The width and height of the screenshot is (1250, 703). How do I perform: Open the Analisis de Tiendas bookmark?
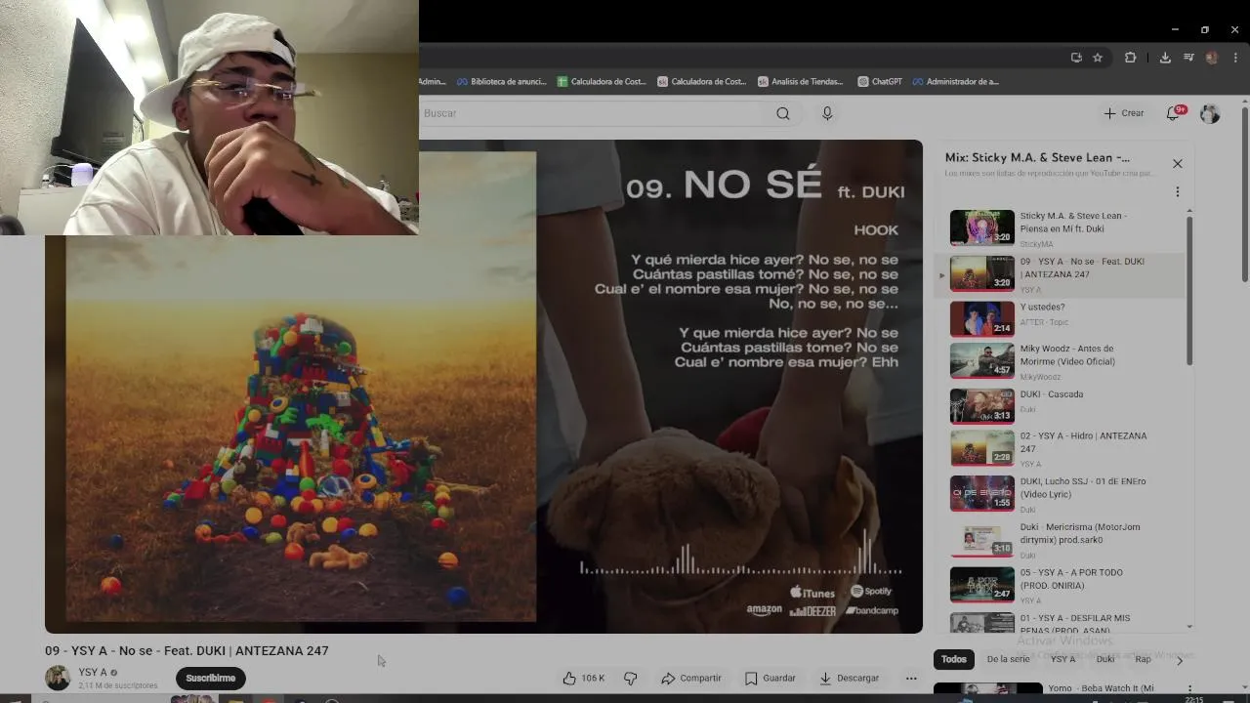point(800,82)
